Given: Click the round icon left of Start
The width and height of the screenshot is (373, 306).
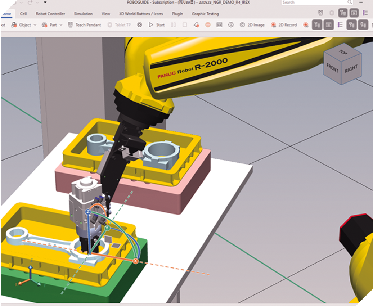Looking at the screenshot, I should tap(140, 25).
